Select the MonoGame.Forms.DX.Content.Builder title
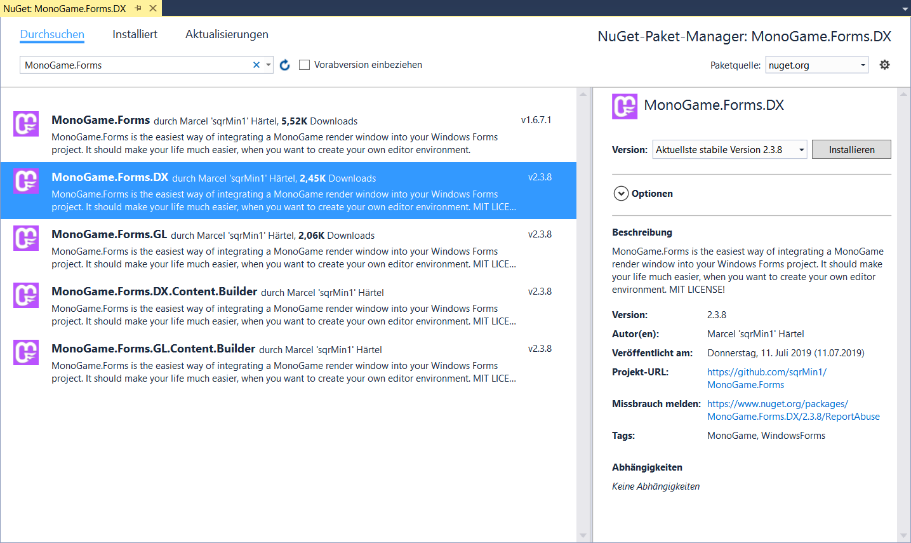911x543 pixels. click(x=154, y=292)
